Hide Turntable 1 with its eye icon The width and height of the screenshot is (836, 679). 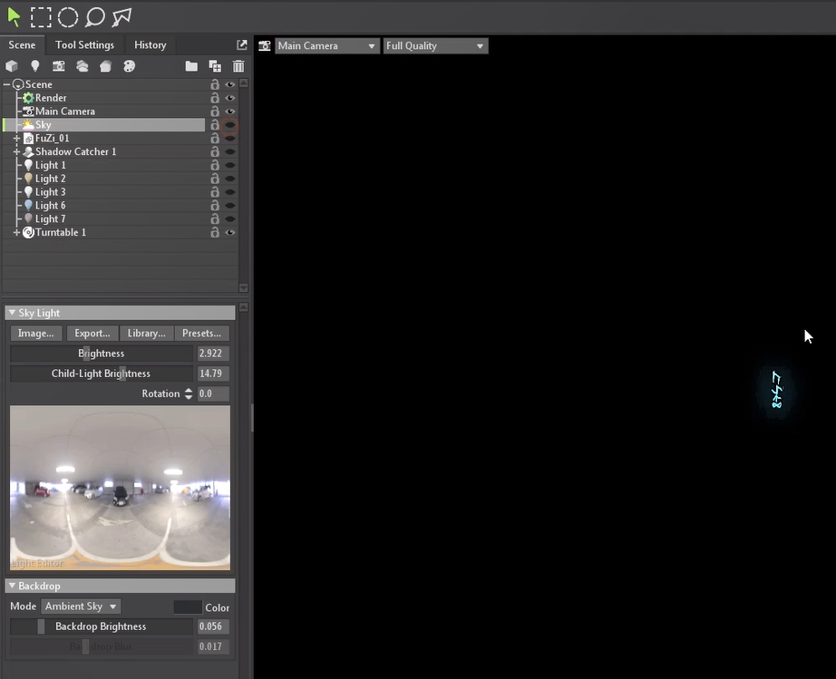[x=230, y=233]
